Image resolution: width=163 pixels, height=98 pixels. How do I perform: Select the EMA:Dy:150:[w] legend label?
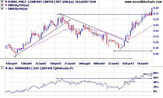(x=19, y=5)
